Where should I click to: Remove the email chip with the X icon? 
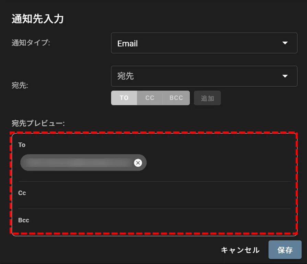click(x=138, y=163)
